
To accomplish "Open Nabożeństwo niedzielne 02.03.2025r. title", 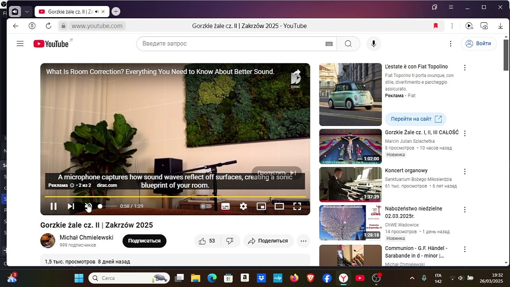I will [414, 212].
